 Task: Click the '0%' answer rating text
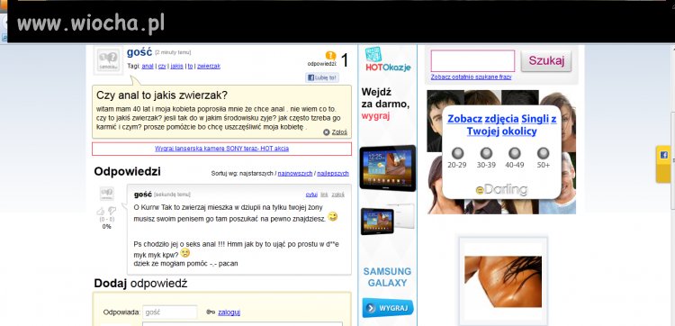coord(107,227)
